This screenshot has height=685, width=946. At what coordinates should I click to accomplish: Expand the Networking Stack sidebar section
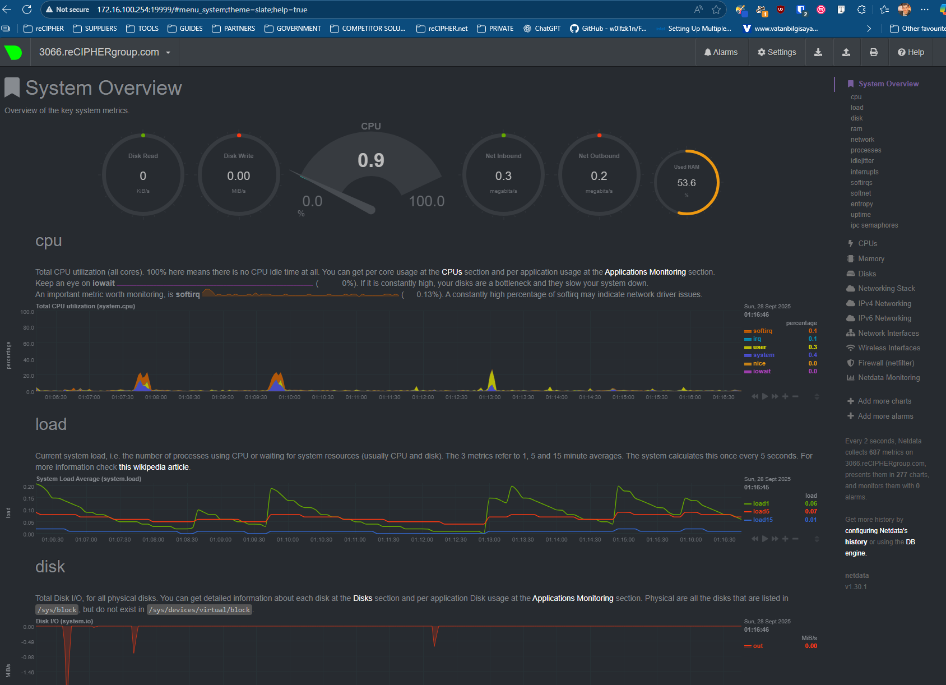[886, 288]
